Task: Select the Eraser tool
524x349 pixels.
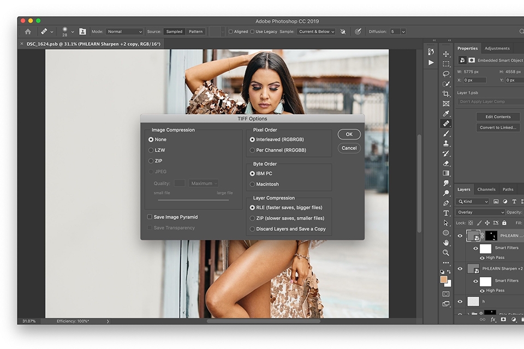Action: (446, 163)
